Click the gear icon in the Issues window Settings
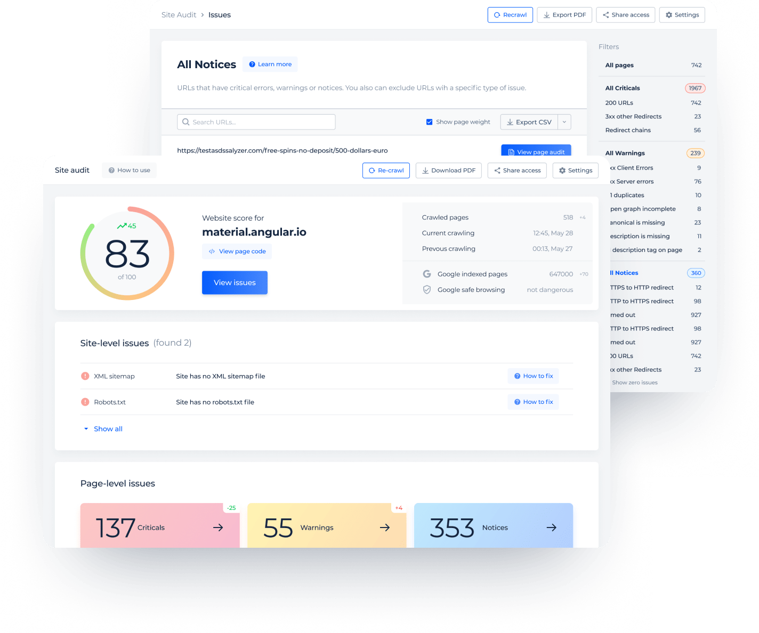 [669, 15]
